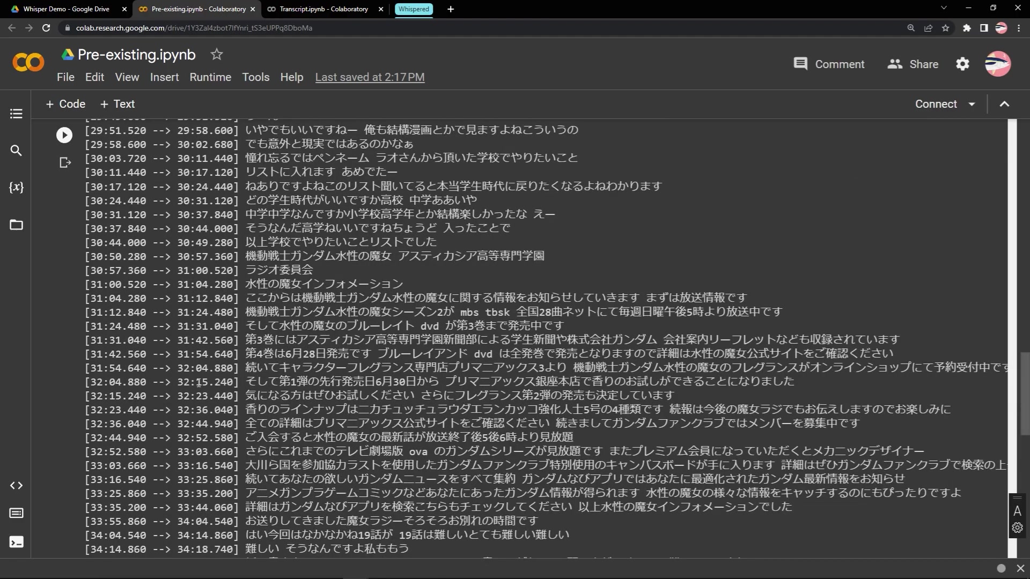Click the gray status circle at bottom right
This screenshot has width=1030, height=579.
point(1001,568)
